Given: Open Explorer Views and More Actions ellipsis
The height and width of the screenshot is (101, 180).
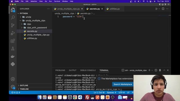Looking at the screenshot, I should coord(48,9).
